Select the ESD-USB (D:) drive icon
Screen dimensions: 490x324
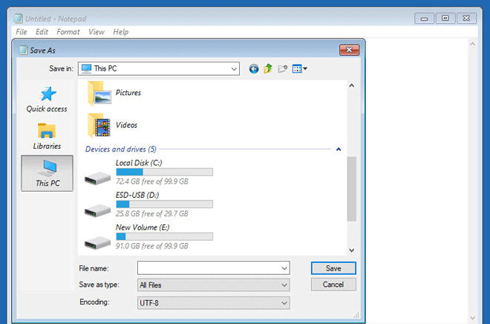(97, 211)
